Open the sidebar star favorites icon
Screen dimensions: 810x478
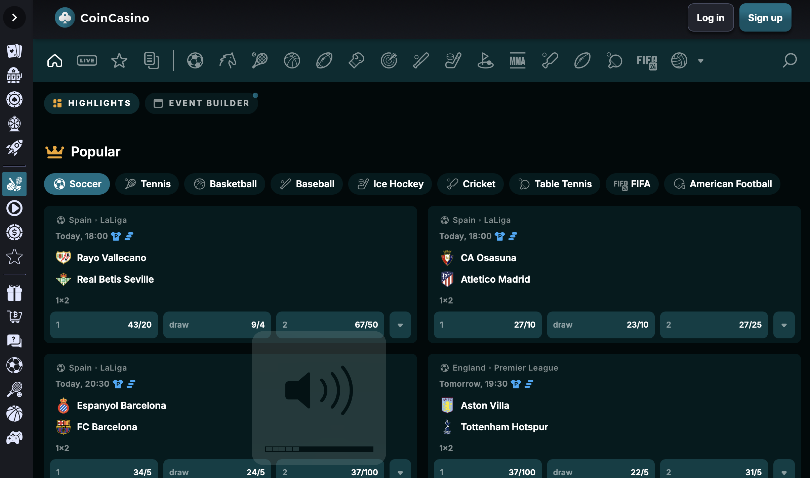coord(14,256)
